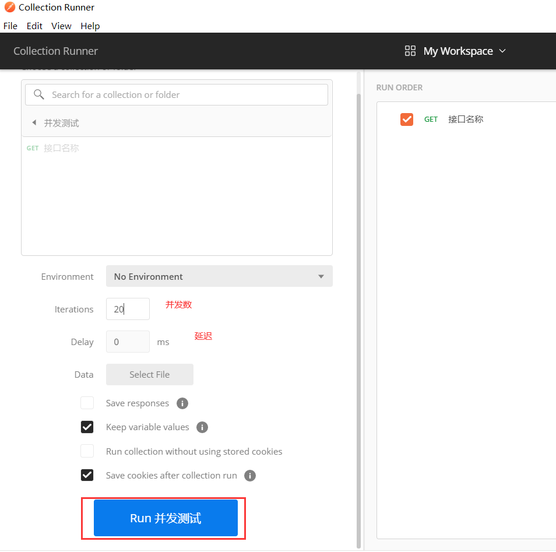Click the My Workspace label

coord(458,51)
